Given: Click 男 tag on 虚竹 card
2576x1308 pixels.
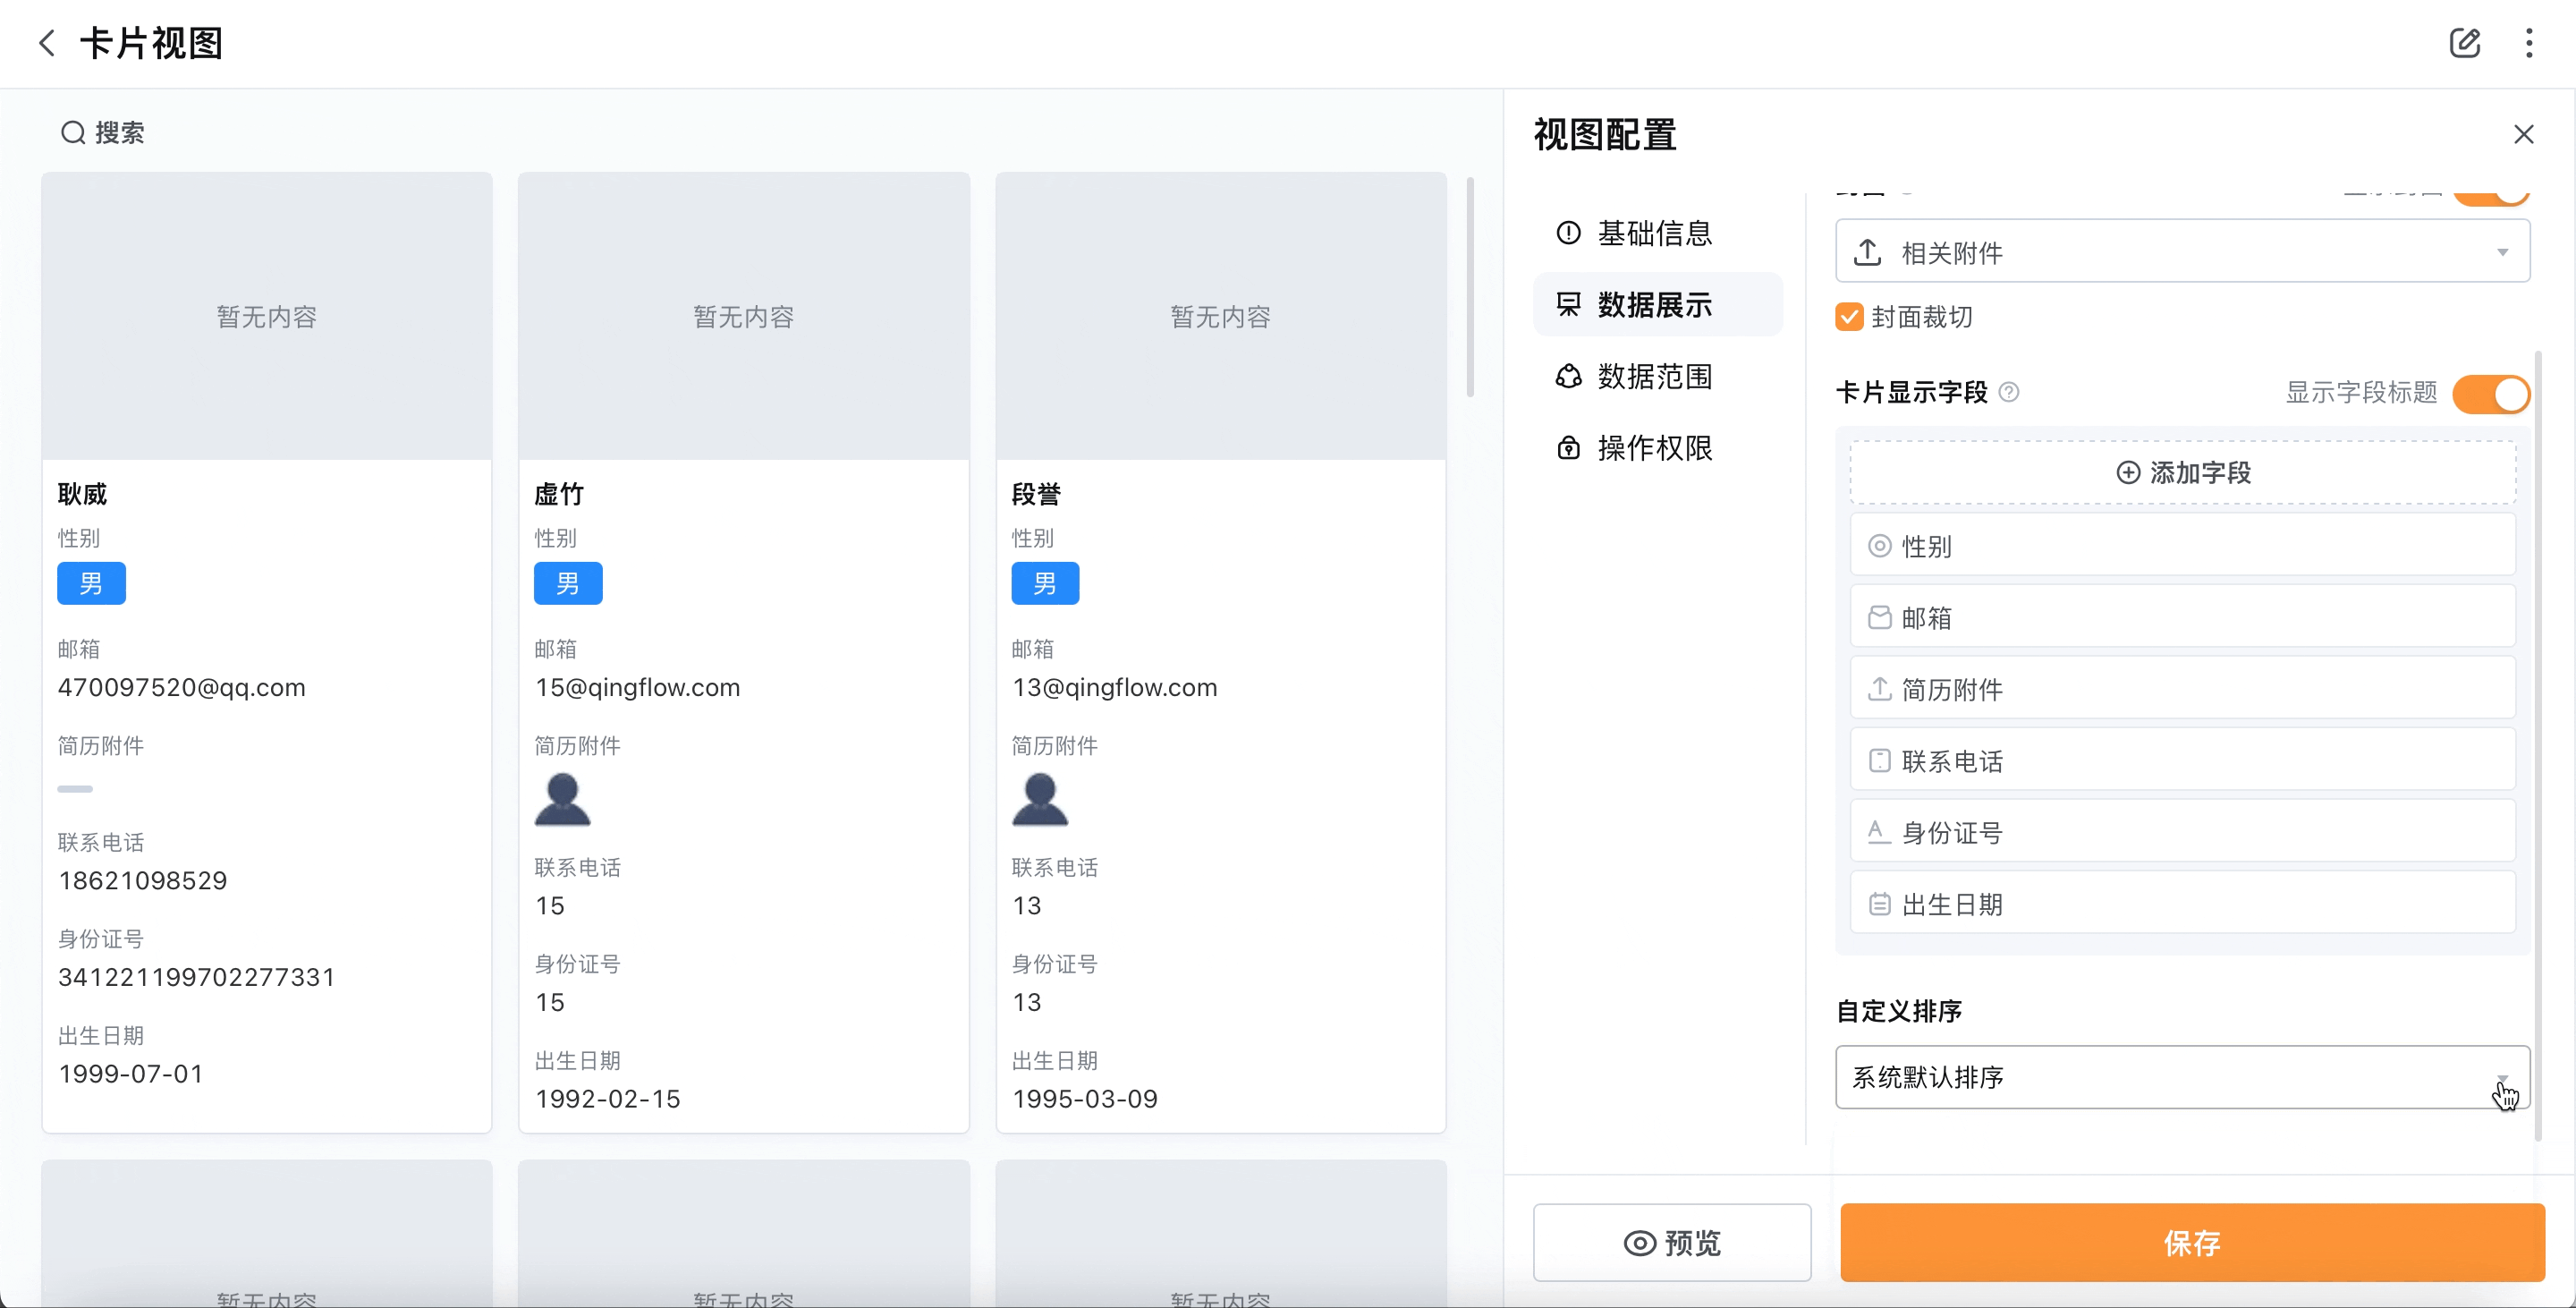Looking at the screenshot, I should (568, 583).
